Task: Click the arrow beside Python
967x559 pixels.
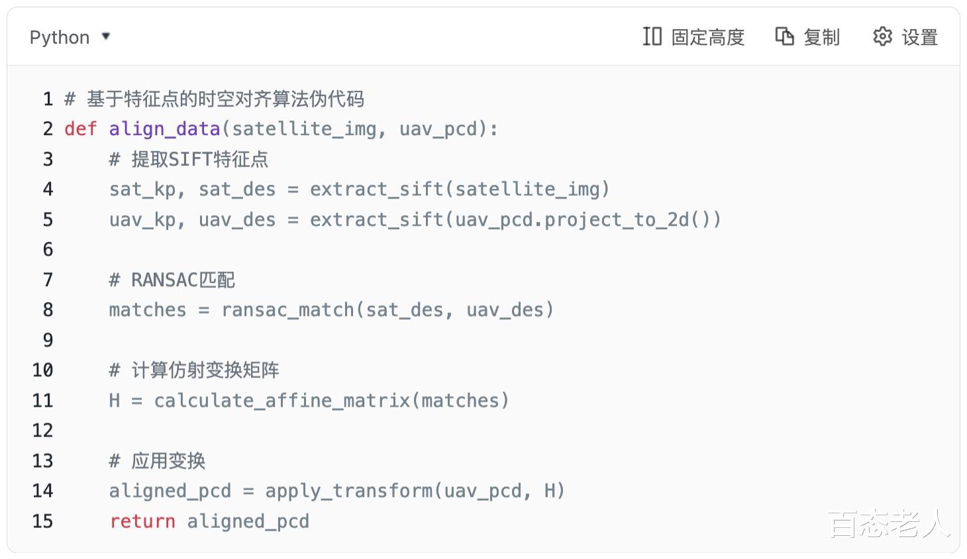Action: point(106,36)
